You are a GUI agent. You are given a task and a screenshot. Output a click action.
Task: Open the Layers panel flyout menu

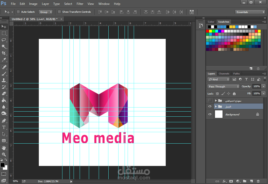(264, 74)
